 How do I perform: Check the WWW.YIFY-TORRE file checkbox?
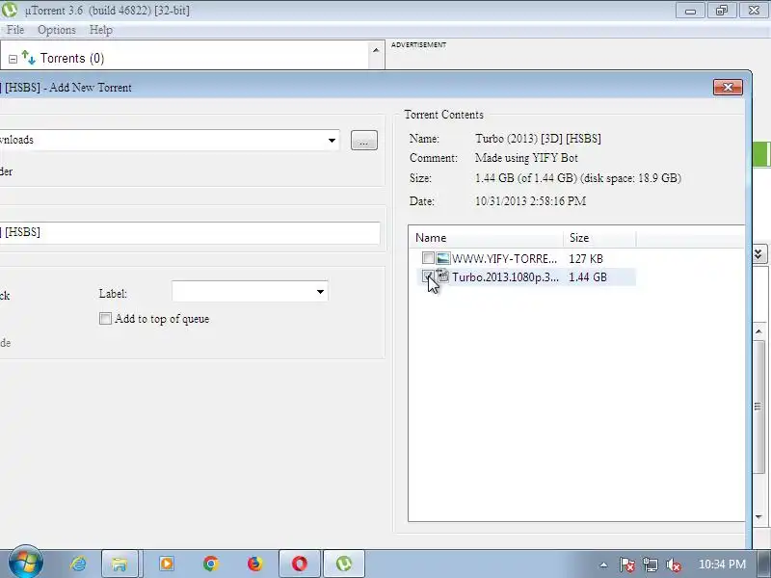coord(428,258)
